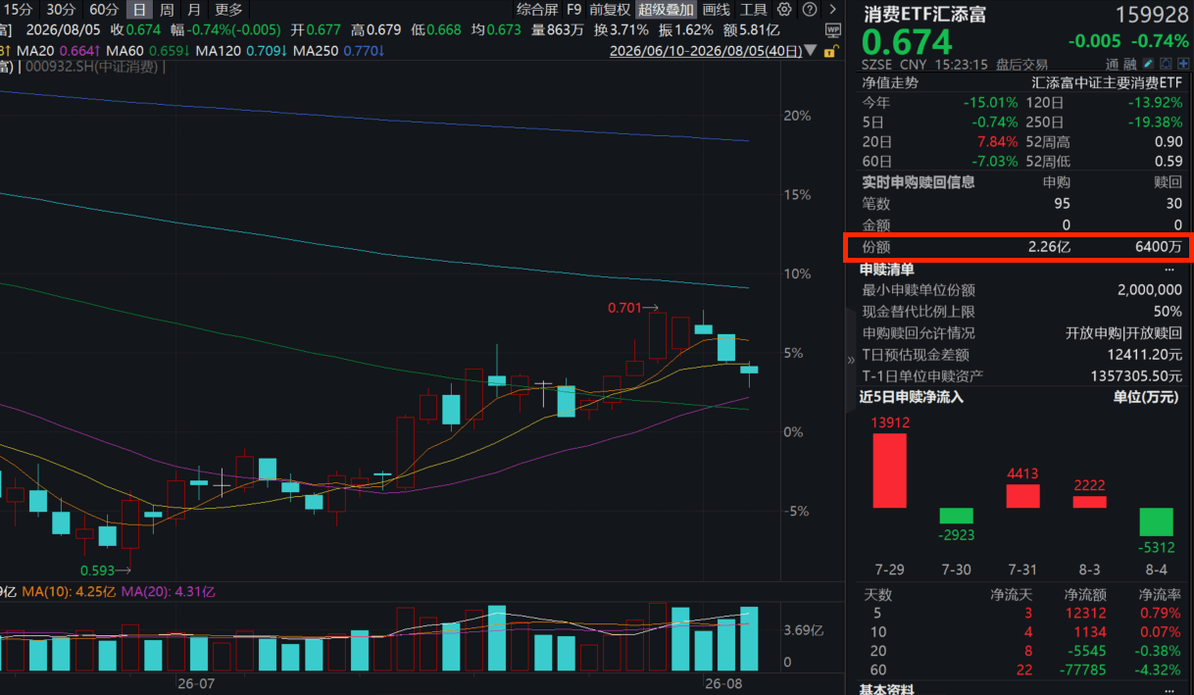Open the 前复权 adjustment dropdown
The image size is (1194, 695).
coord(610,10)
